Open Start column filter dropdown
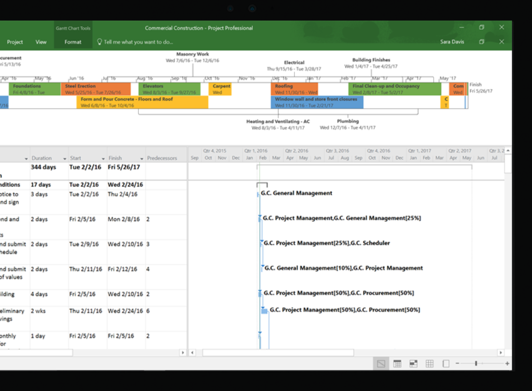This screenshot has width=532, height=391. tap(103, 158)
